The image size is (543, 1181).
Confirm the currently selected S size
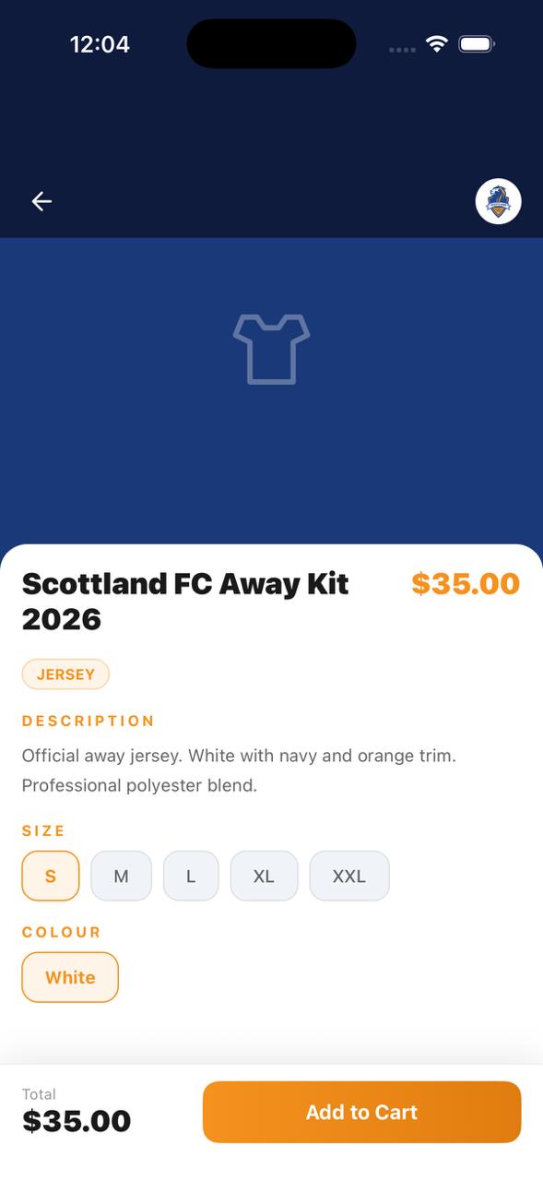point(51,876)
